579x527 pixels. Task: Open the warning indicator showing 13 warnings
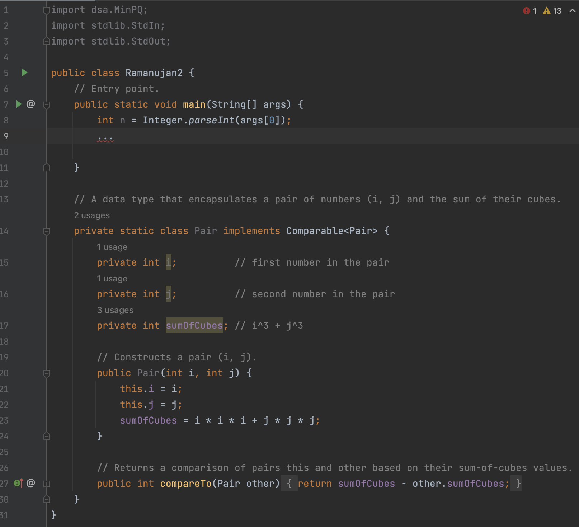[x=552, y=11]
